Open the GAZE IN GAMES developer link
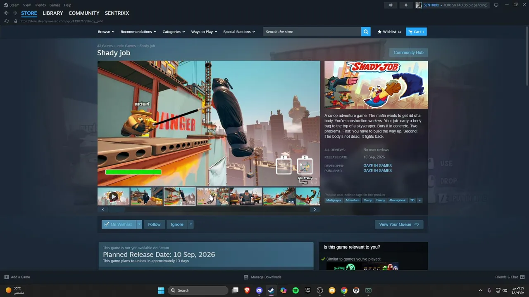This screenshot has width=529, height=297. click(x=378, y=166)
